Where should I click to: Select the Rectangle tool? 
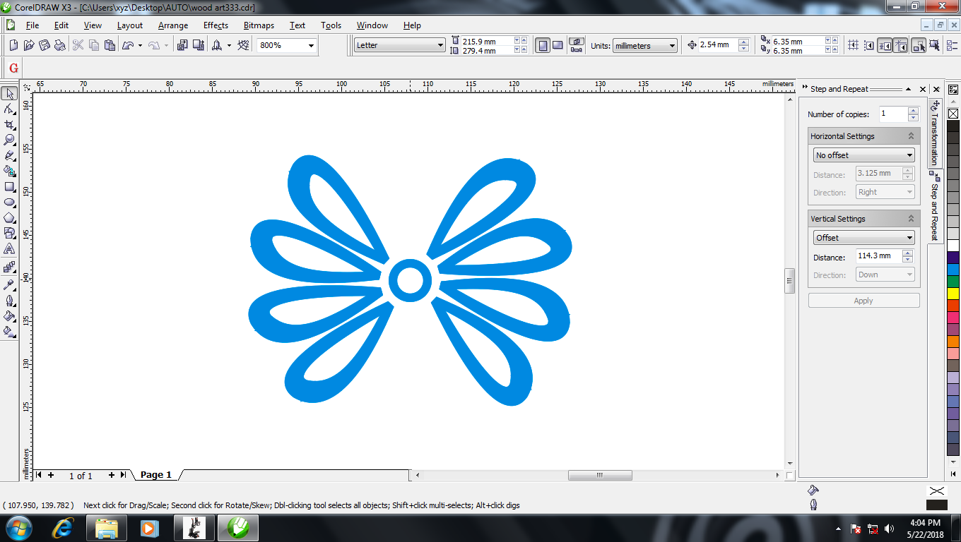click(x=9, y=186)
